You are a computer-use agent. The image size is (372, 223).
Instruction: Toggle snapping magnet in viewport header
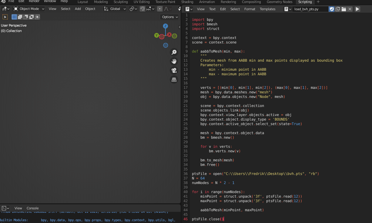[x=142, y=9]
